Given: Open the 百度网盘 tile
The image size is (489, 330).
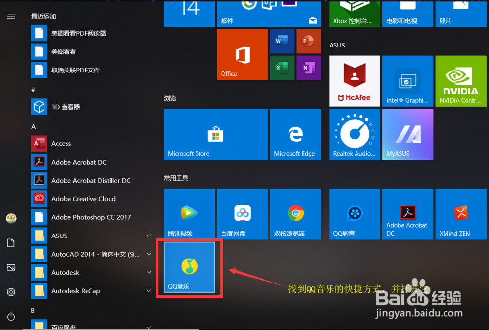Looking at the screenshot, I should point(243,214).
